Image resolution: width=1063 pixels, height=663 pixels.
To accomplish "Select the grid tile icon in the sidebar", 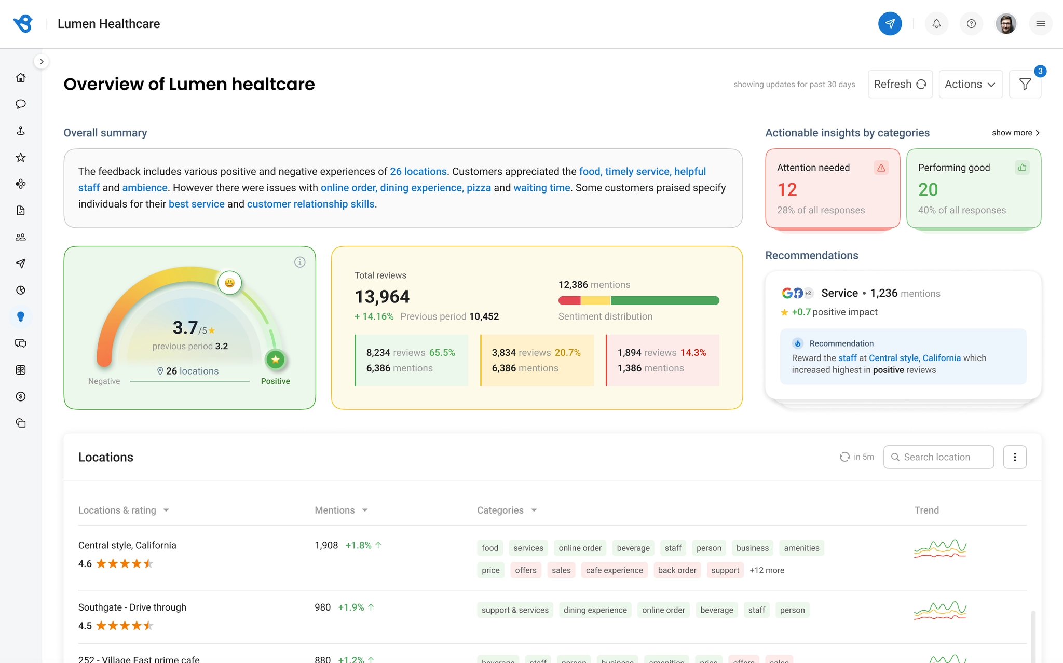I will point(21,370).
